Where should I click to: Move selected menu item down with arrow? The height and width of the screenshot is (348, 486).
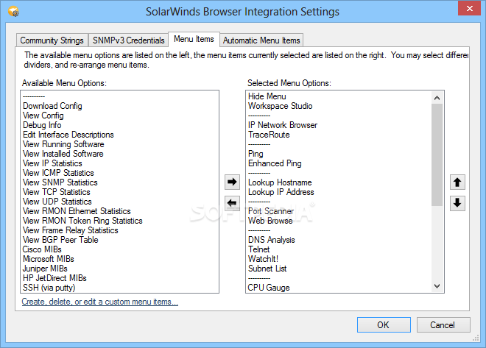(x=457, y=203)
